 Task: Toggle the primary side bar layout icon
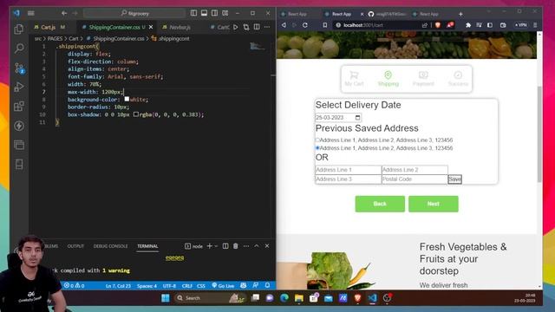(x=193, y=13)
